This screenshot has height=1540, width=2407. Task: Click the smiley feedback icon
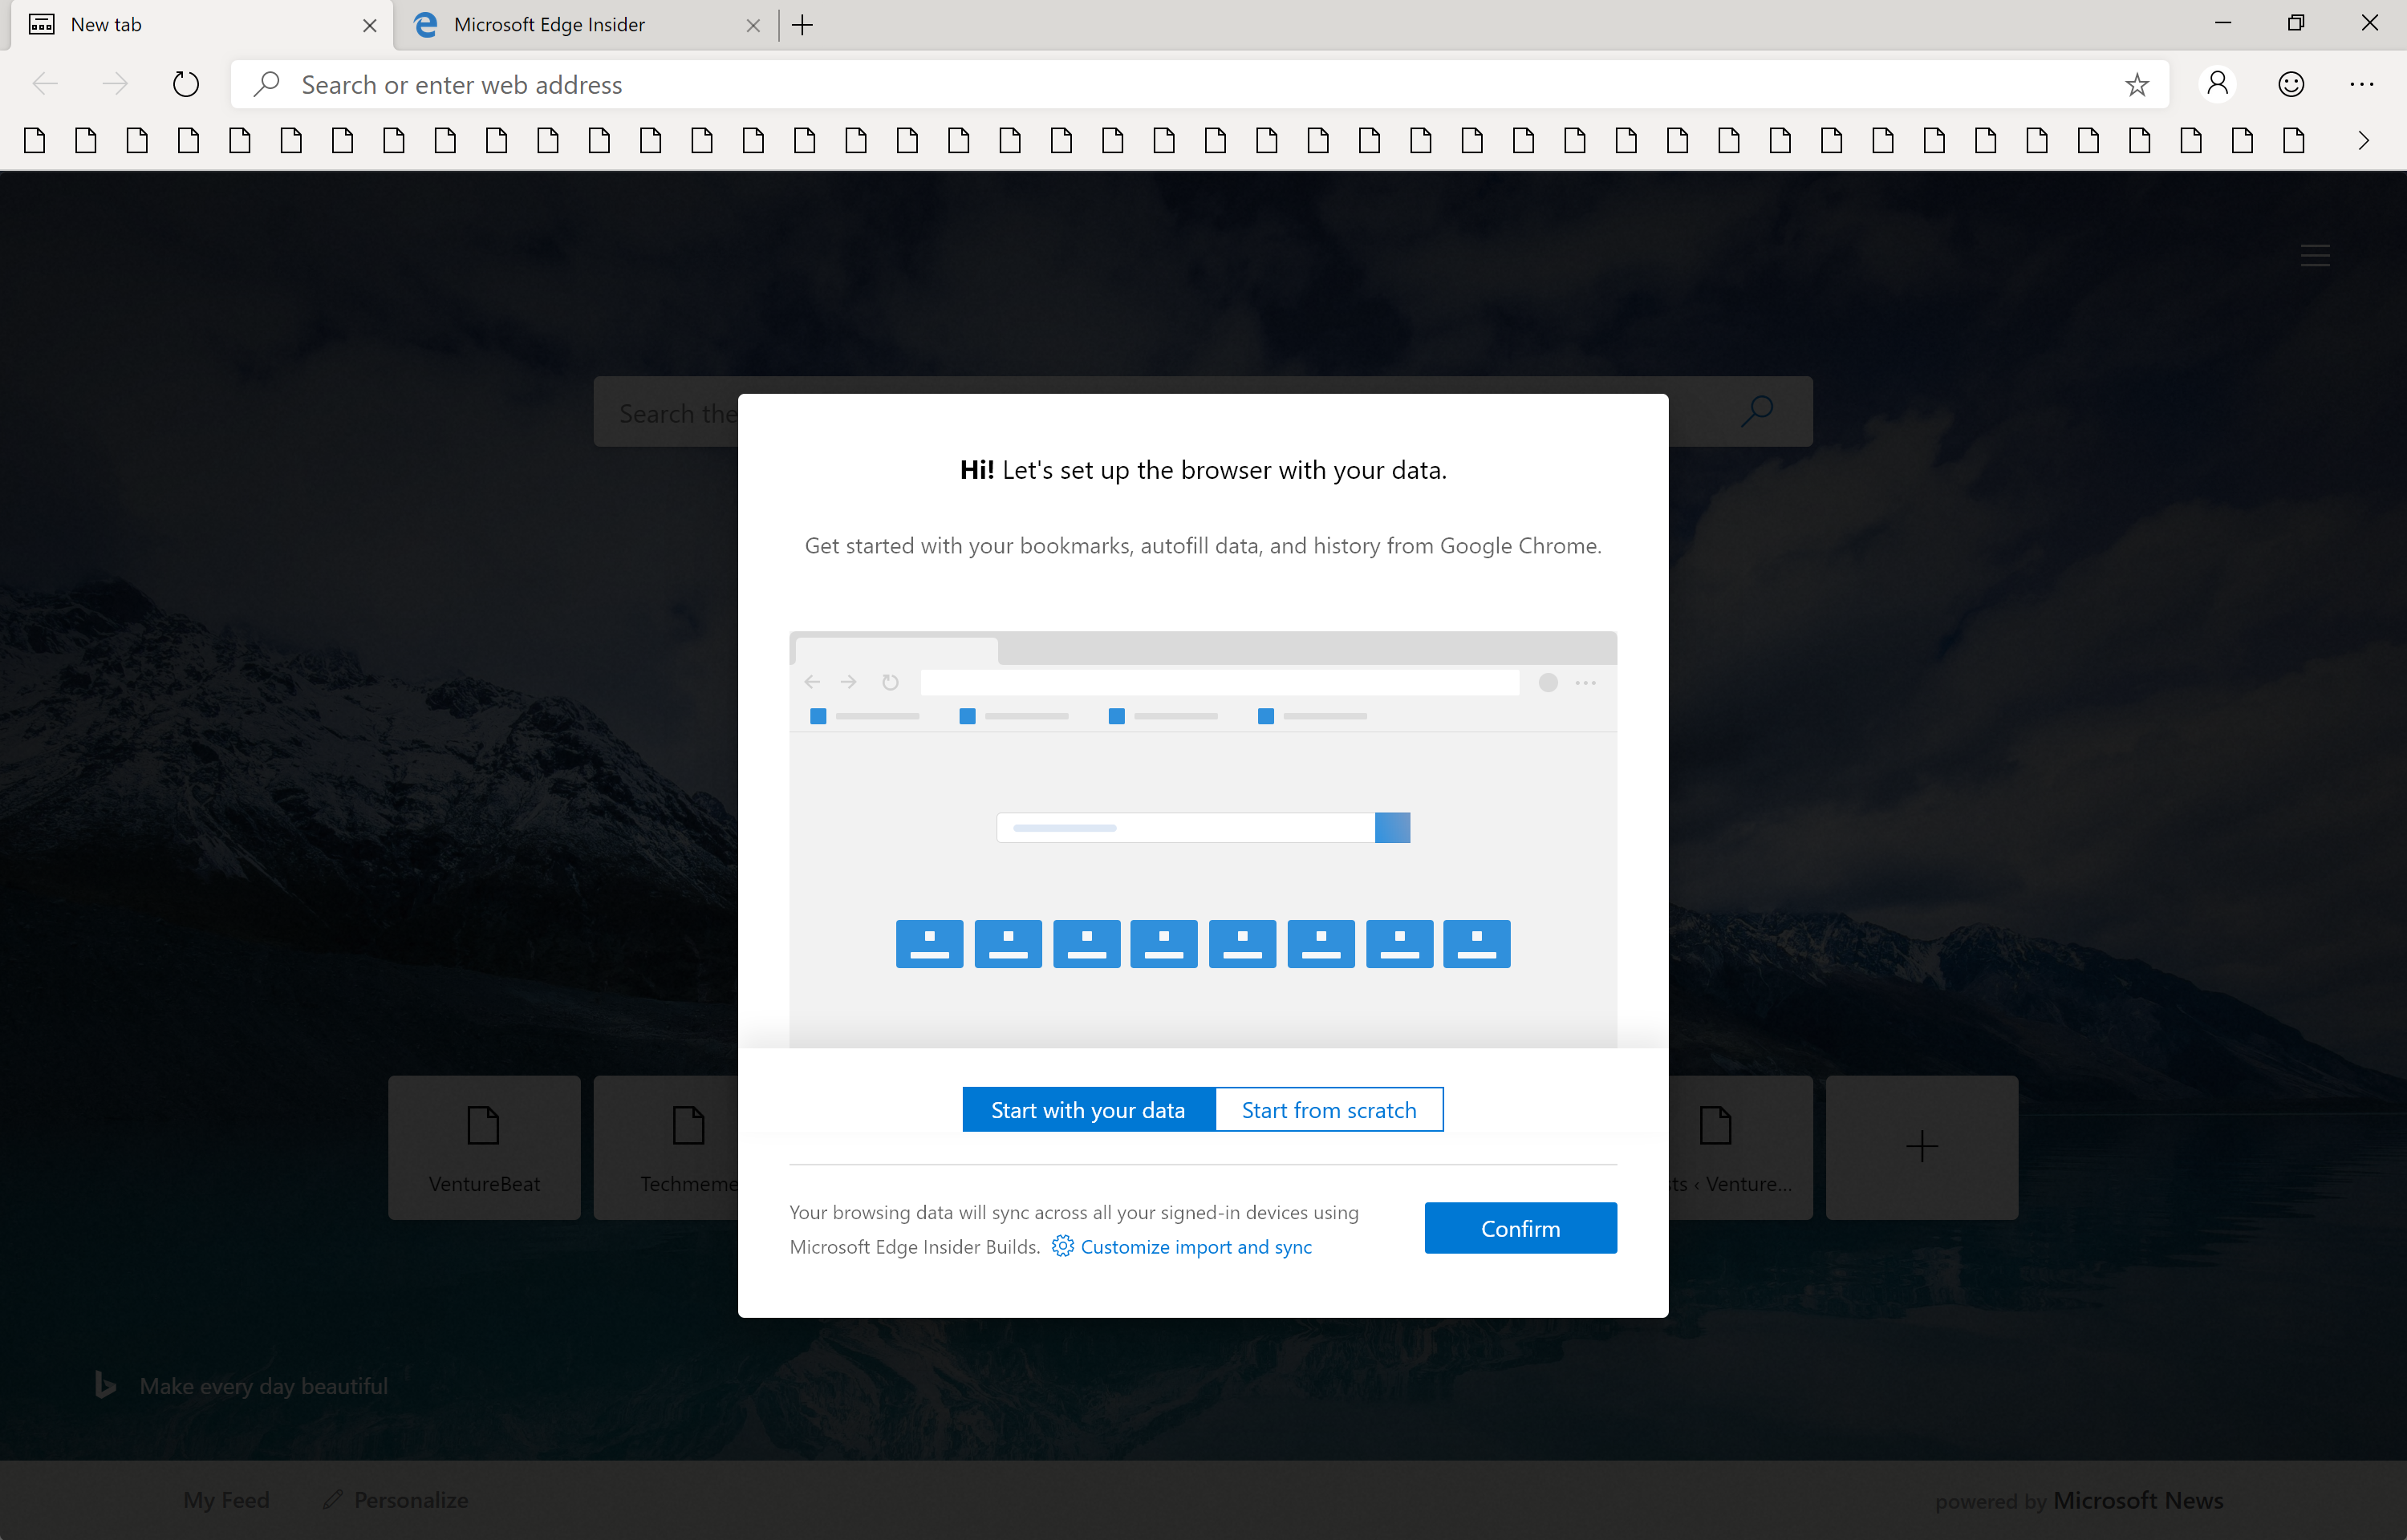(x=2291, y=84)
